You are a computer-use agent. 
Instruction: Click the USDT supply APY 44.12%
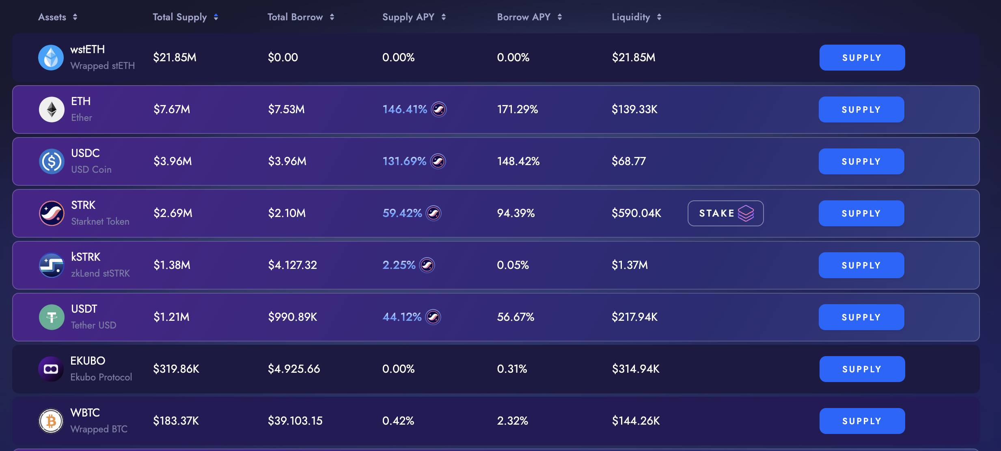coord(402,317)
